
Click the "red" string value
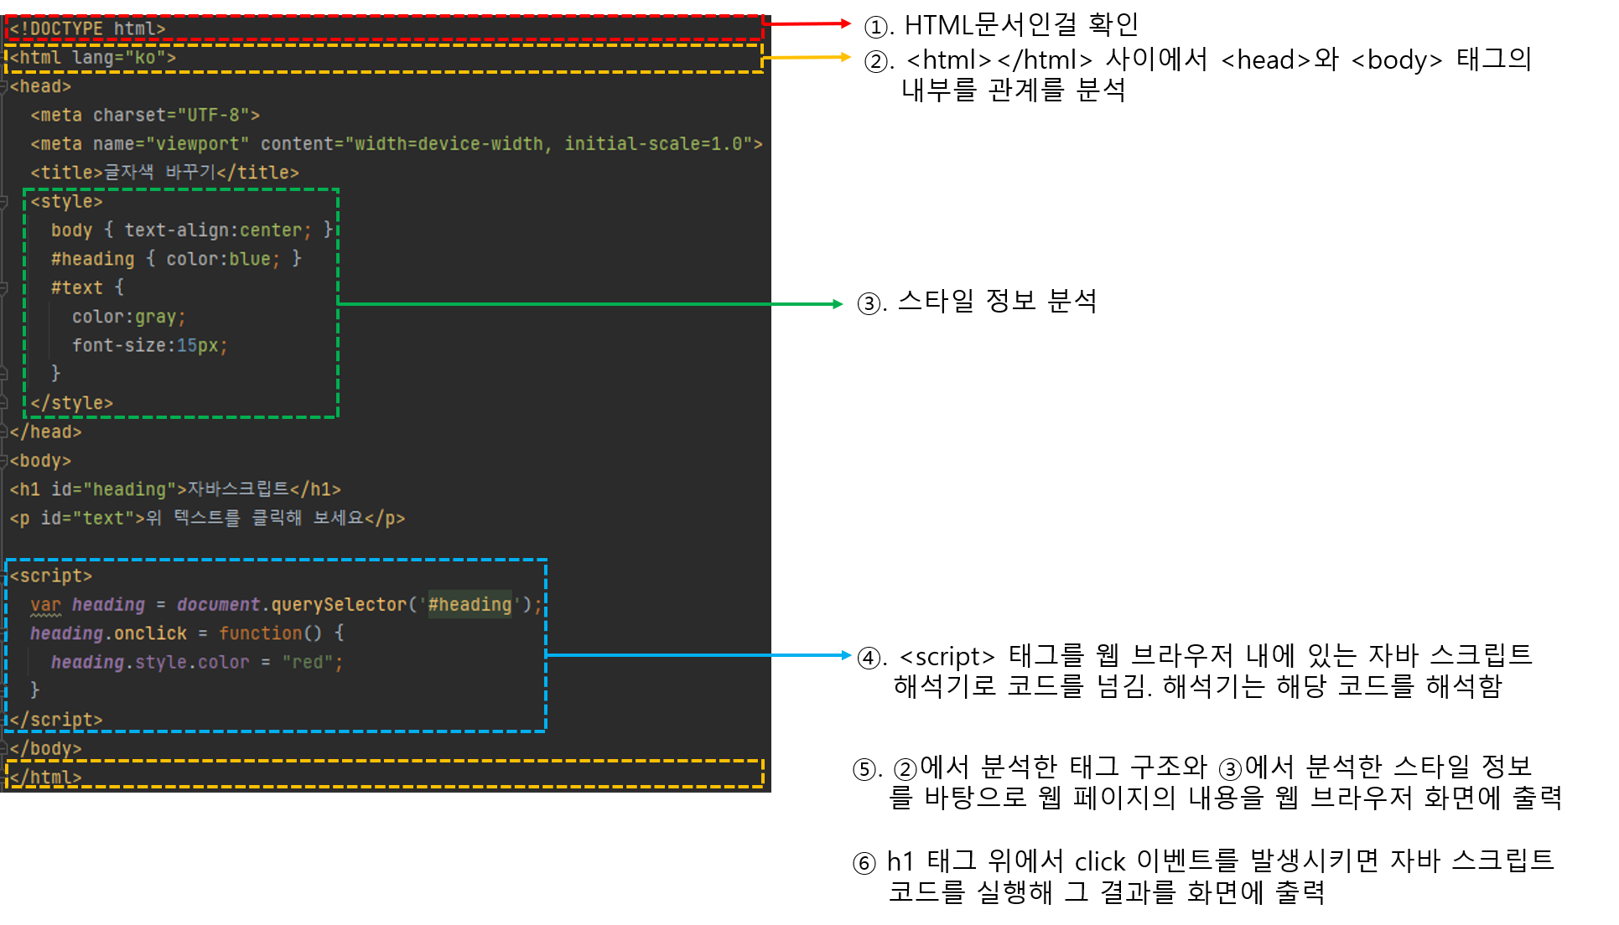click(307, 662)
